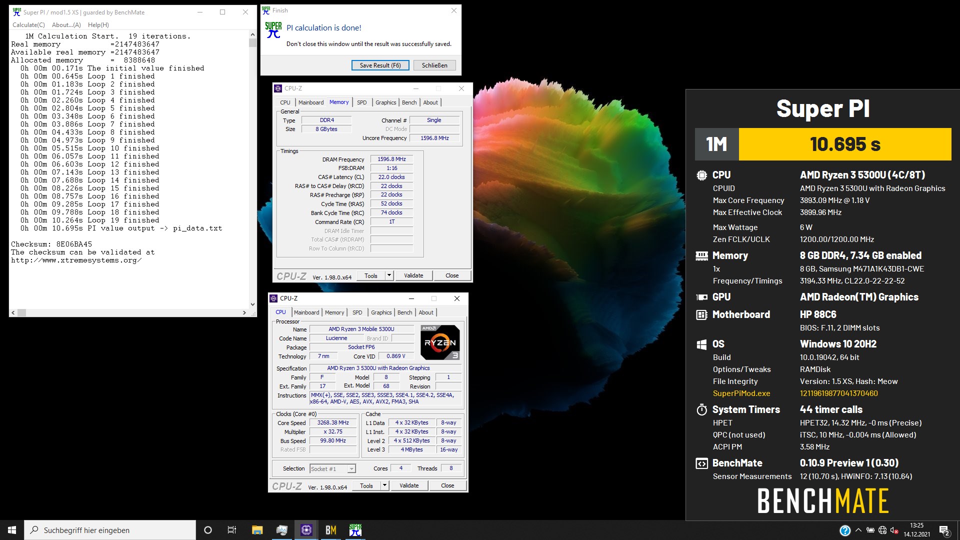Click the 10.695 s score banner

click(845, 144)
